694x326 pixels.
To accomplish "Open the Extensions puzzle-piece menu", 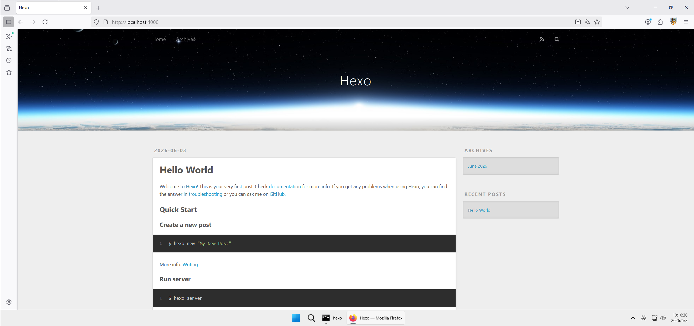I will pyautogui.click(x=660, y=22).
